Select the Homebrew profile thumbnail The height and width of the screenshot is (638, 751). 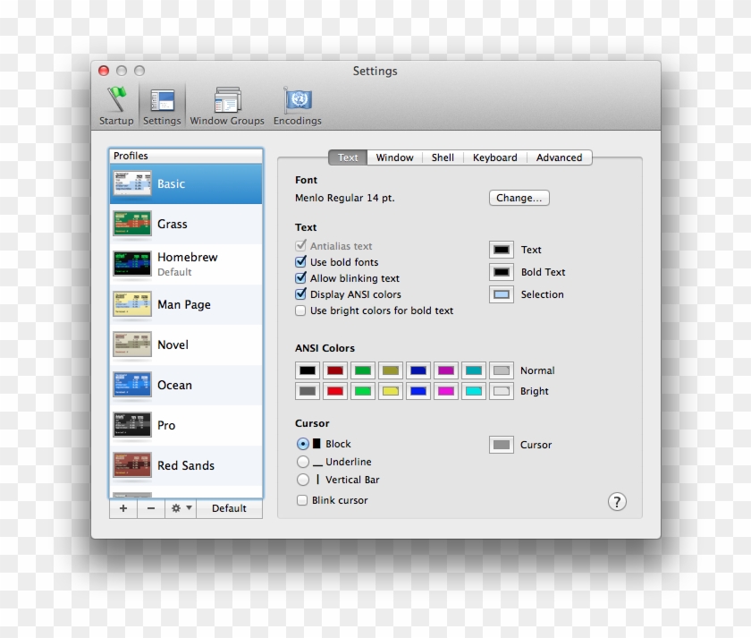coord(134,262)
